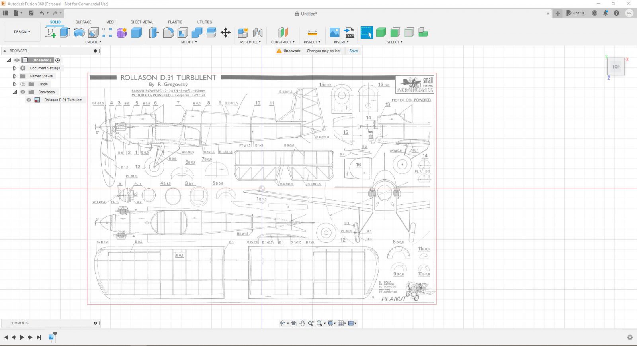
Task: Open the job status clock icon
Action: 594,13
